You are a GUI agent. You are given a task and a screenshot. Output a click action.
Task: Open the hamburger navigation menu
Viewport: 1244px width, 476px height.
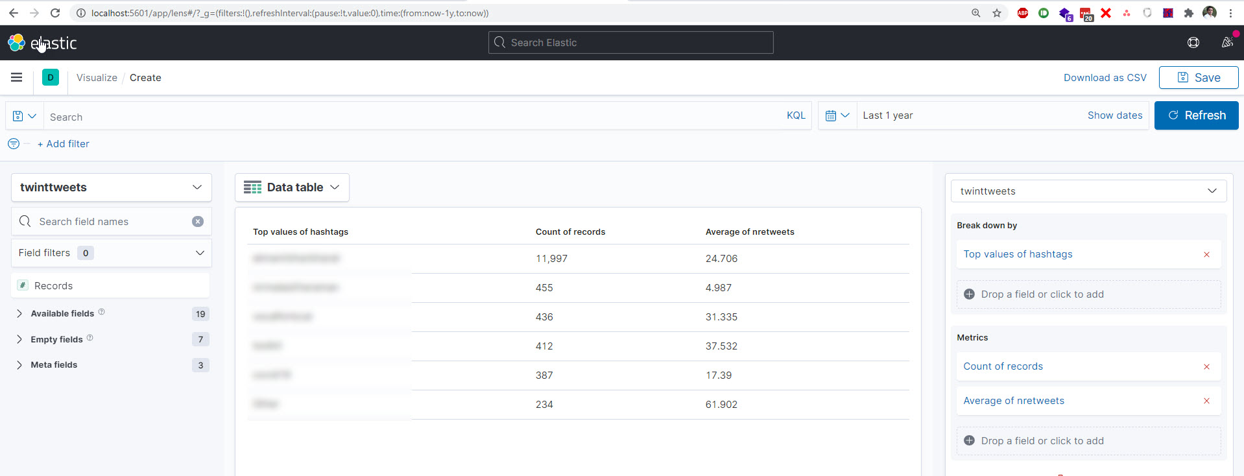coord(17,77)
